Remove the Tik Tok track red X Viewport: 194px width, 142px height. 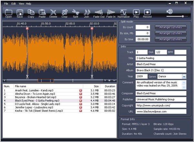[x=81, y=111]
